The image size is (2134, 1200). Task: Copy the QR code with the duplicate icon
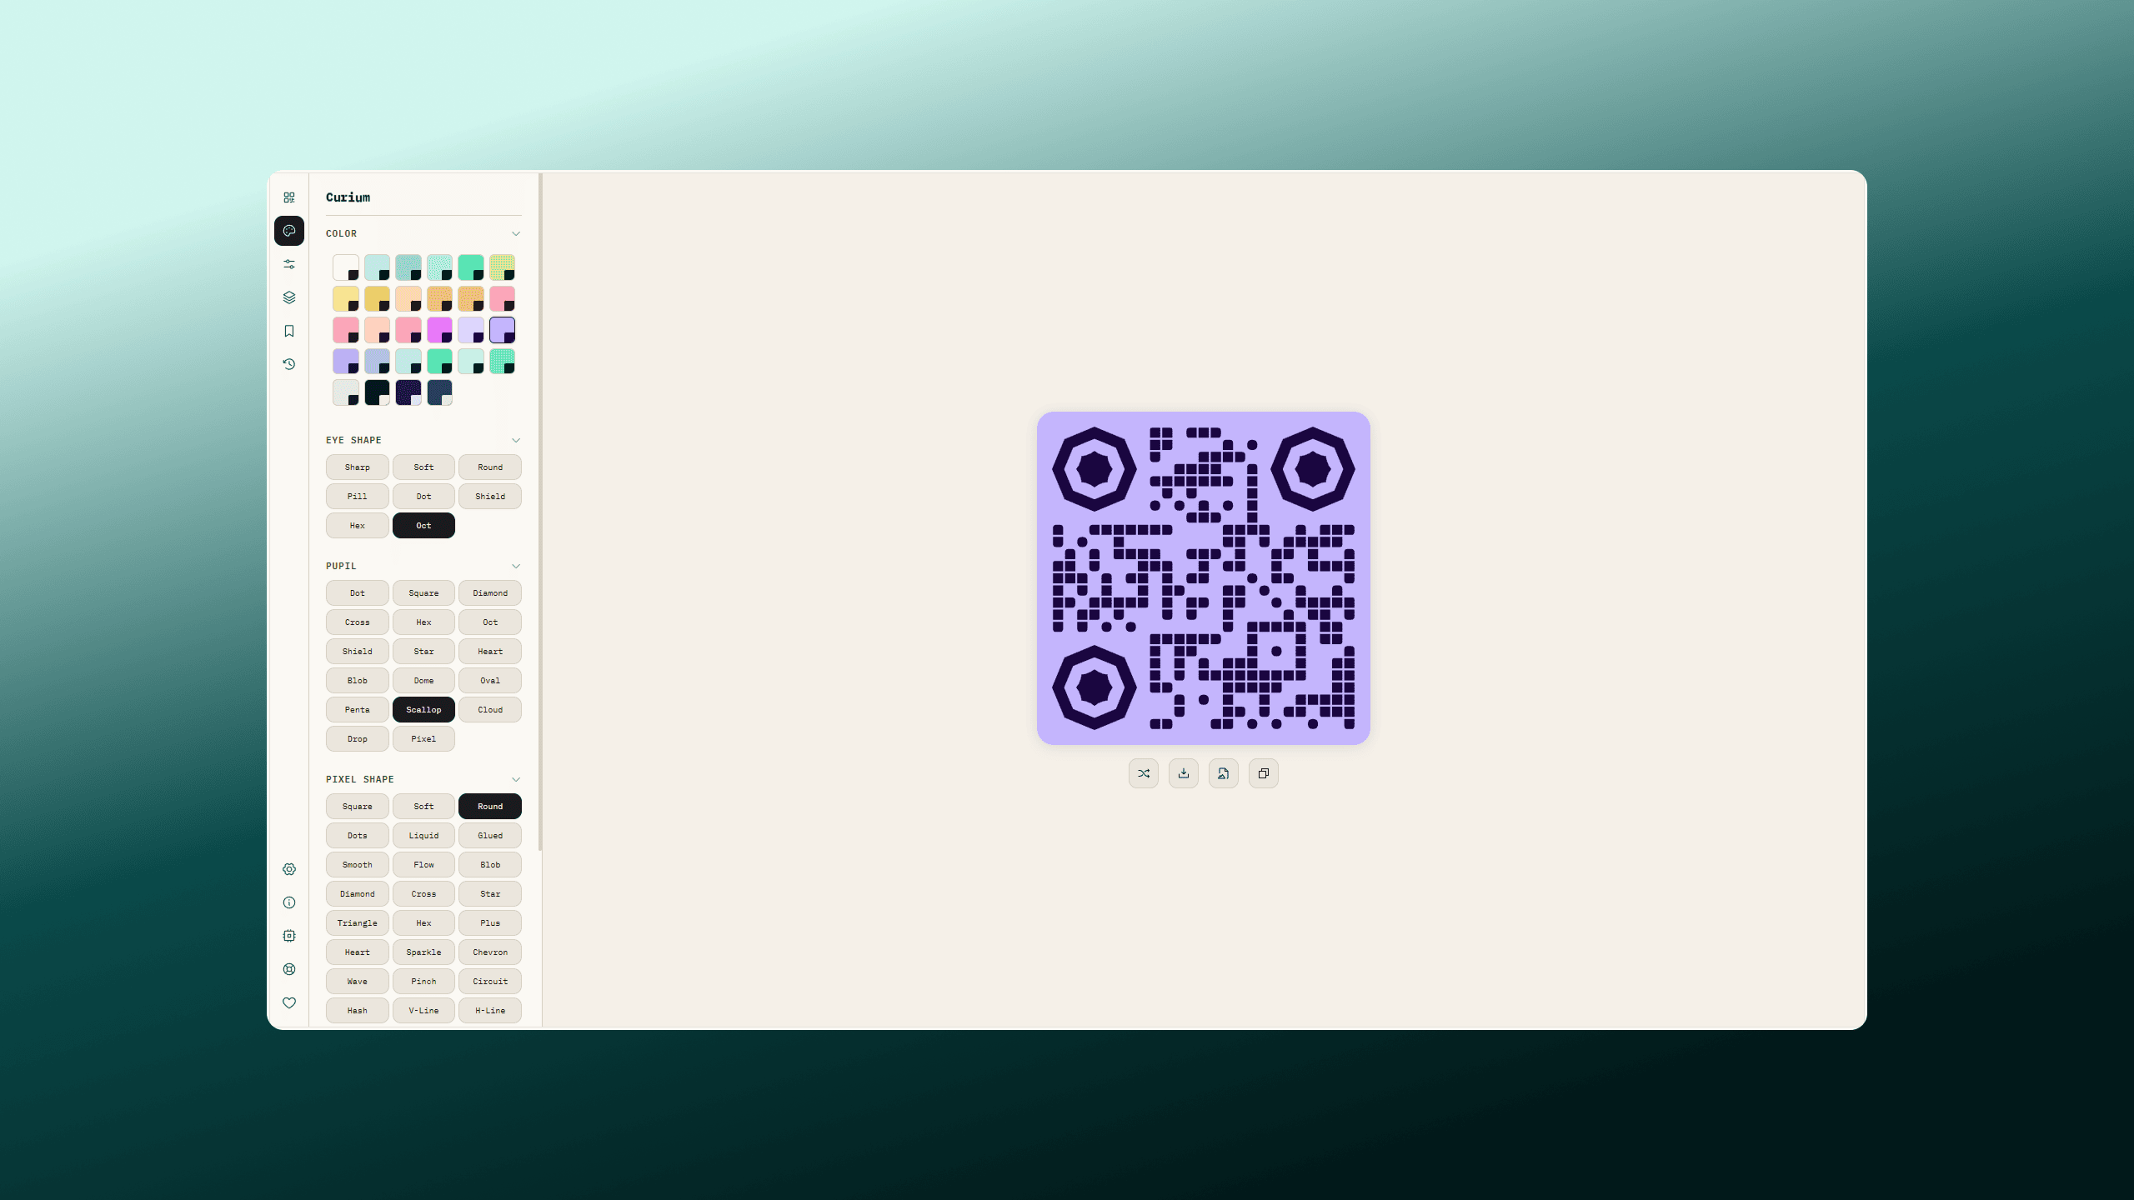1264,773
